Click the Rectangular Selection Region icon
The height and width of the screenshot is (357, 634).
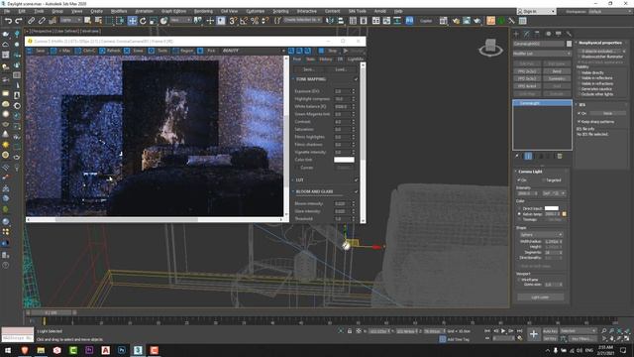click(109, 21)
